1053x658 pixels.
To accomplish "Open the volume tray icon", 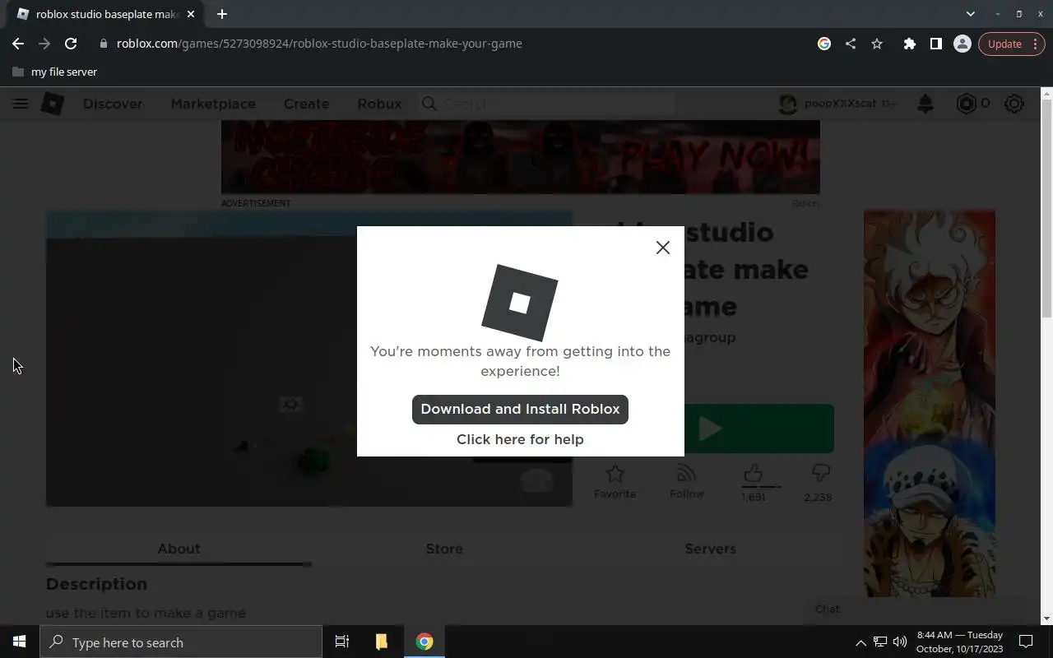I will (900, 642).
